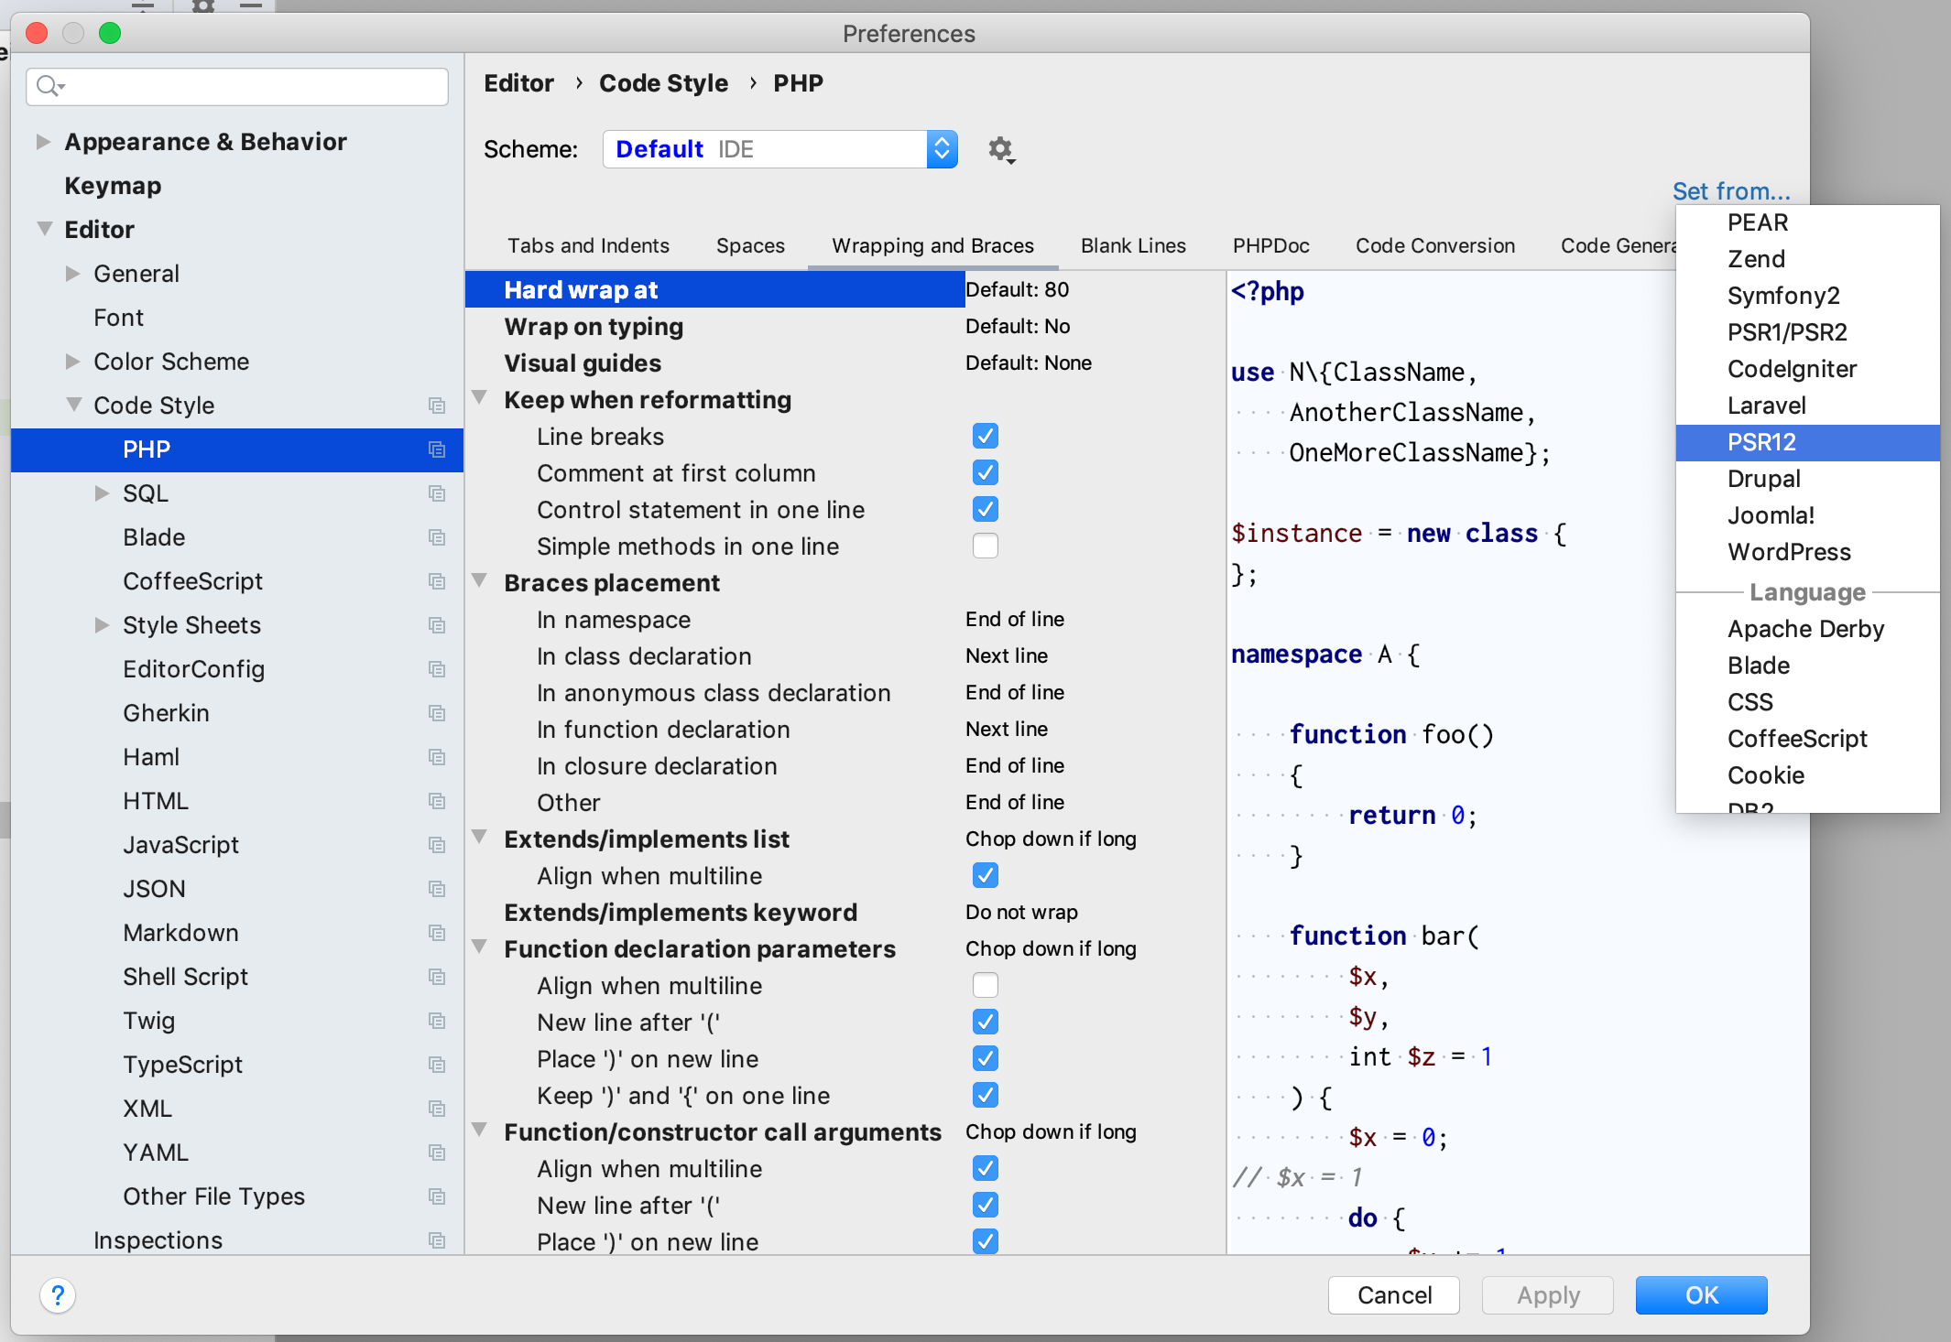
Task: Collapse Function declaration parameters group
Action: pyautogui.click(x=479, y=947)
